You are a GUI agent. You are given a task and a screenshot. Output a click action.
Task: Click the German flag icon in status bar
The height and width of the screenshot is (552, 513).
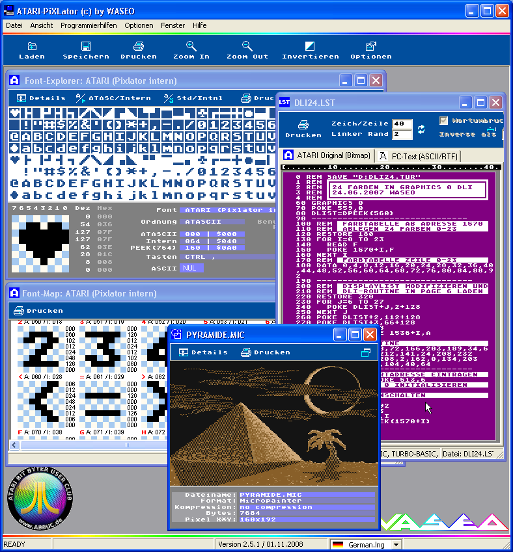tap(338, 545)
